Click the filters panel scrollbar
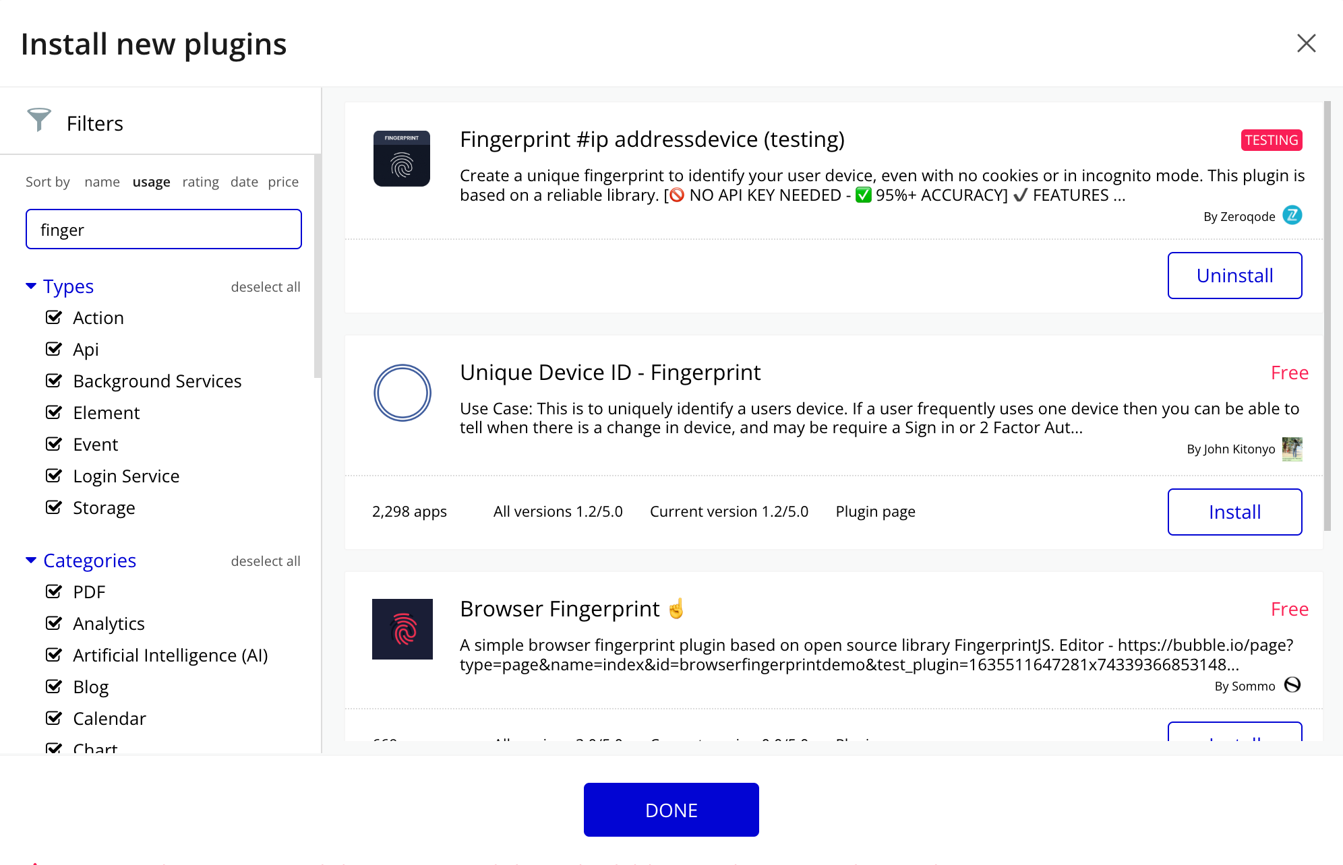This screenshot has height=865, width=1343. coord(317,266)
